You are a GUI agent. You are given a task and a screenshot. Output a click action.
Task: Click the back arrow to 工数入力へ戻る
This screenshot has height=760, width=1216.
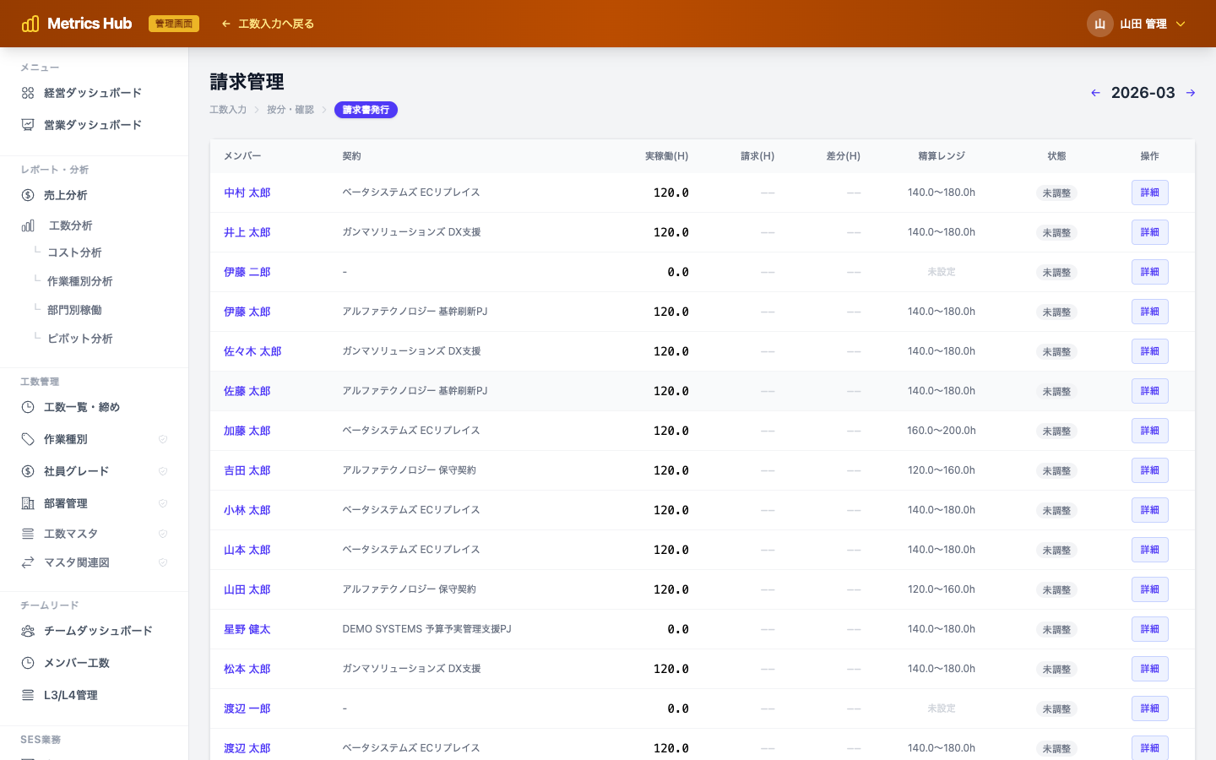[x=225, y=24]
